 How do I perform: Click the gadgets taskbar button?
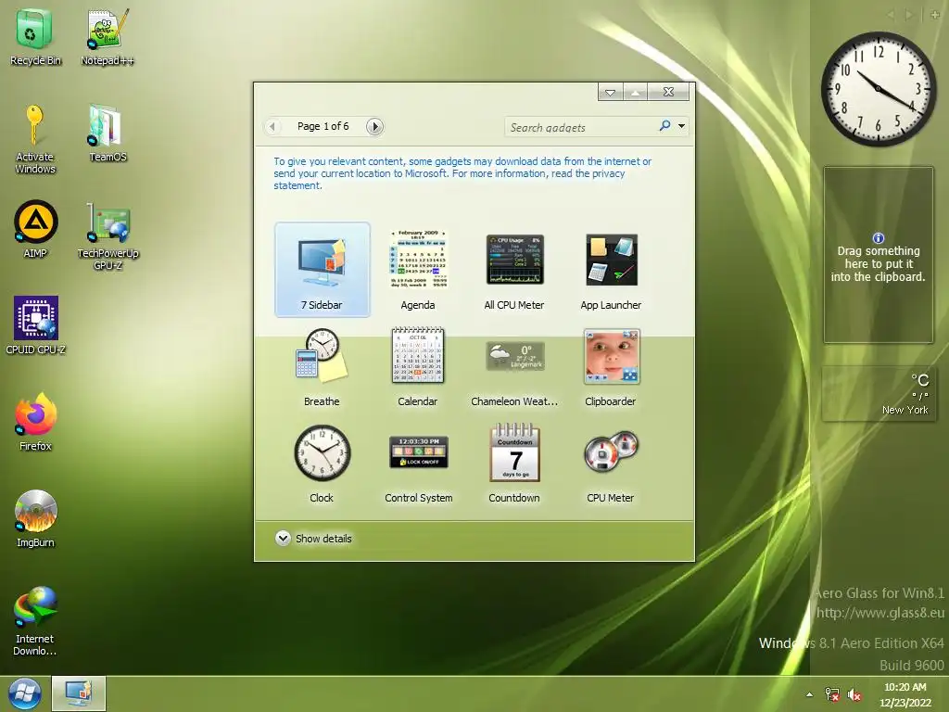tap(79, 693)
